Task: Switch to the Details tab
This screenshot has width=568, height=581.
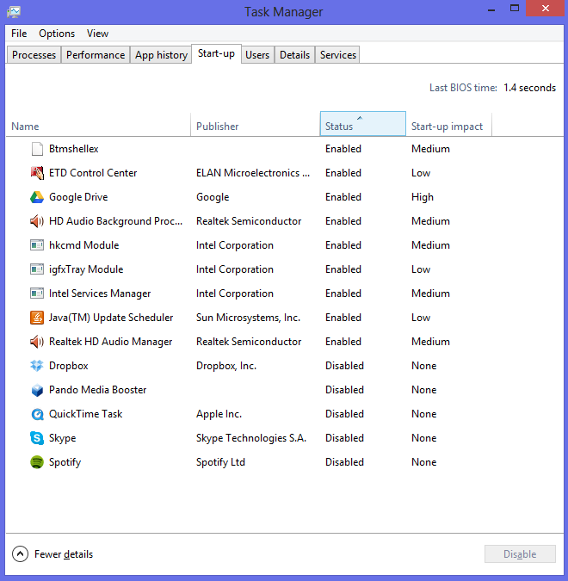Action: (x=294, y=55)
